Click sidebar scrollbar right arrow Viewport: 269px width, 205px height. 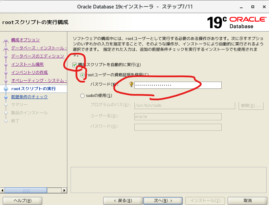pos(64,190)
